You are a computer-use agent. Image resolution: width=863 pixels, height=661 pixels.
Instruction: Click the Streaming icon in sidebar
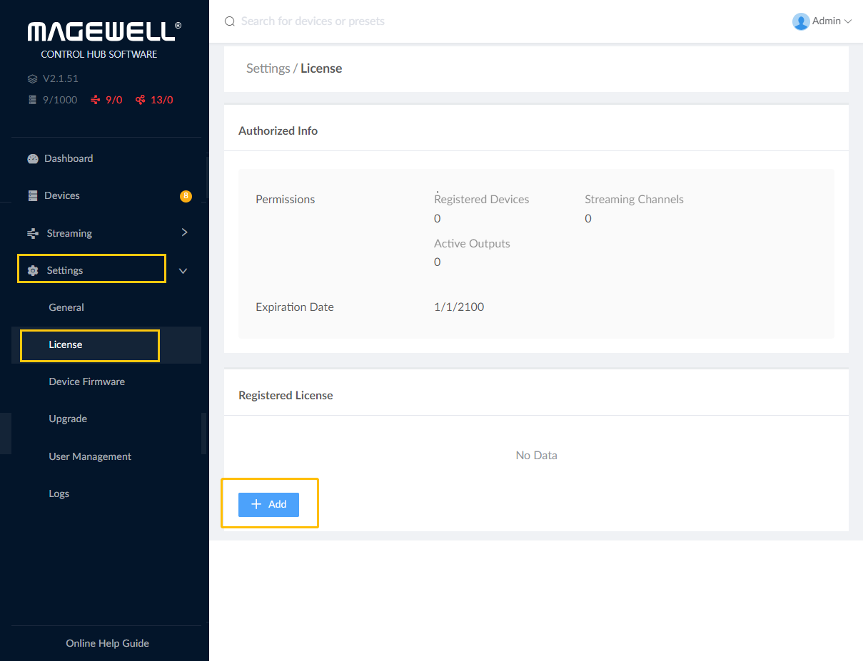(33, 233)
